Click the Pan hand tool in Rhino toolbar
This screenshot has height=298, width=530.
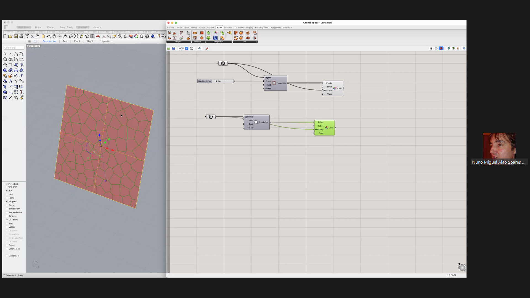pos(54,36)
